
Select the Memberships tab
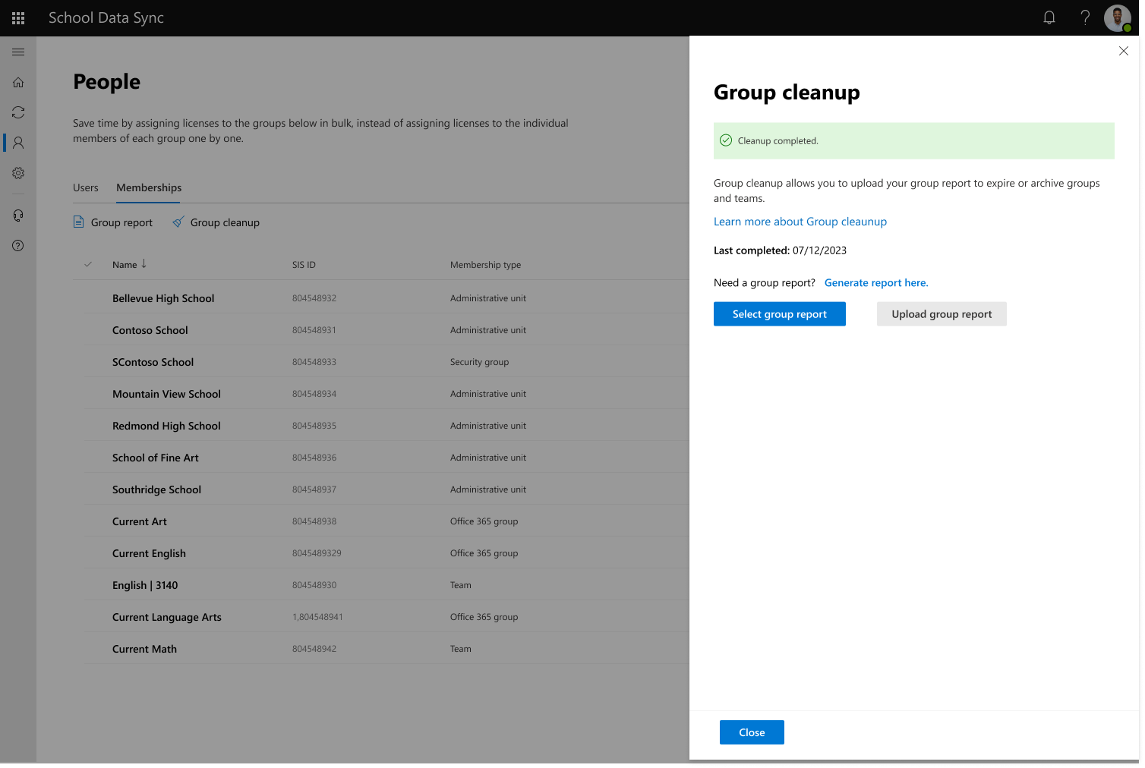click(149, 187)
